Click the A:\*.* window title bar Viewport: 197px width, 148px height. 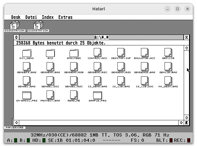click(101, 37)
